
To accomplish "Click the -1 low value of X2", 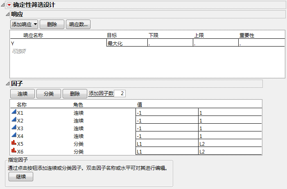I will tap(167, 120).
